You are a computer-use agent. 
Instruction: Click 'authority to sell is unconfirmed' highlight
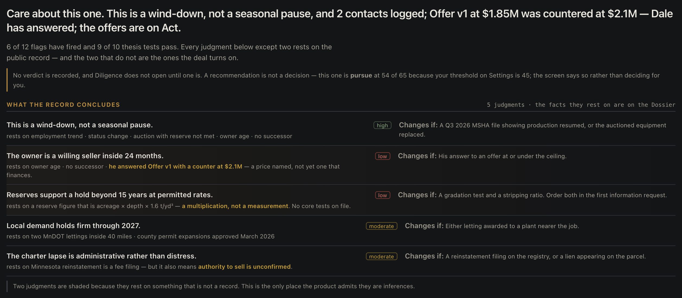click(x=244, y=267)
